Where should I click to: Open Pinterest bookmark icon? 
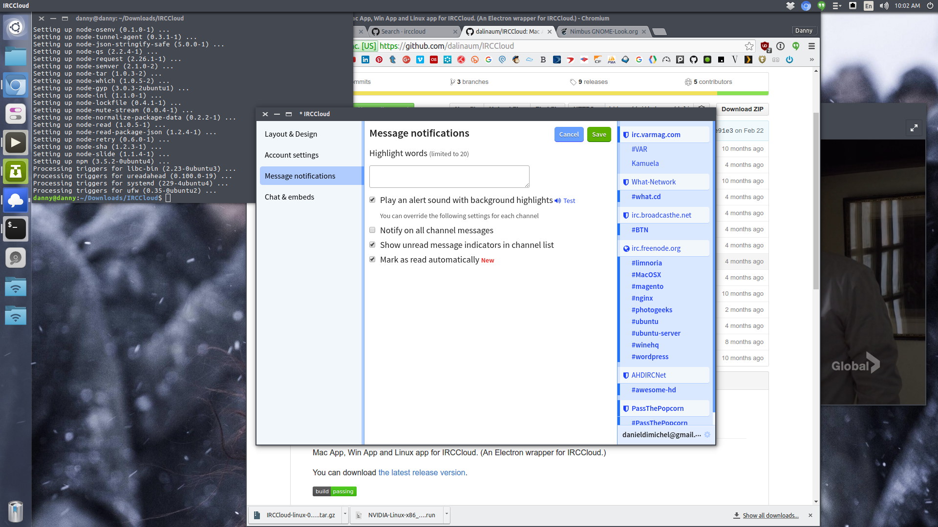pos(379,60)
